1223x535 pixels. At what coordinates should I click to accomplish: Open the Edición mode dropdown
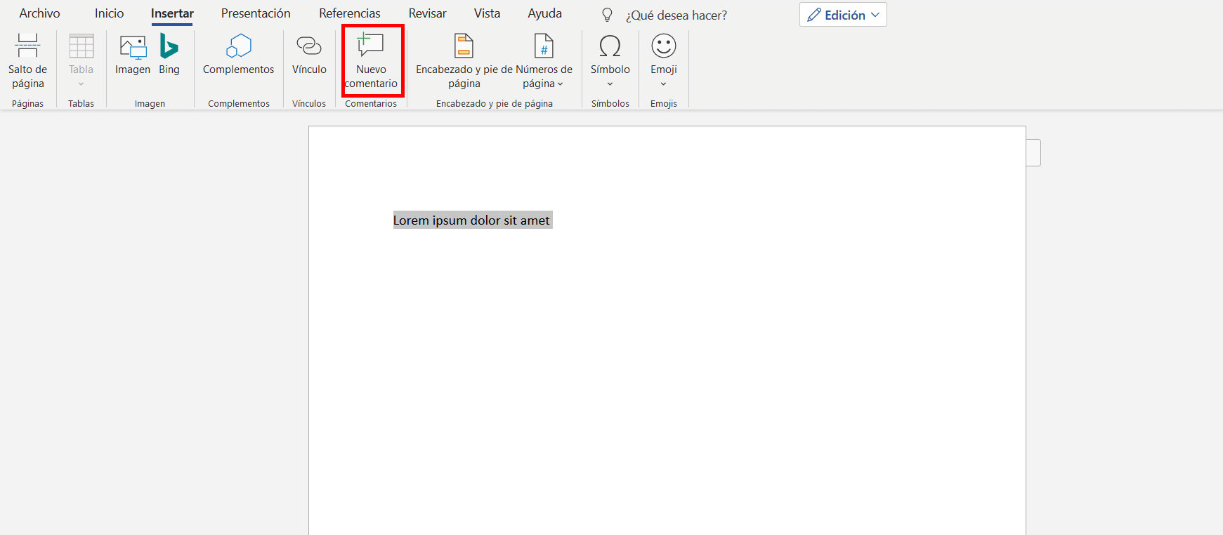(843, 15)
